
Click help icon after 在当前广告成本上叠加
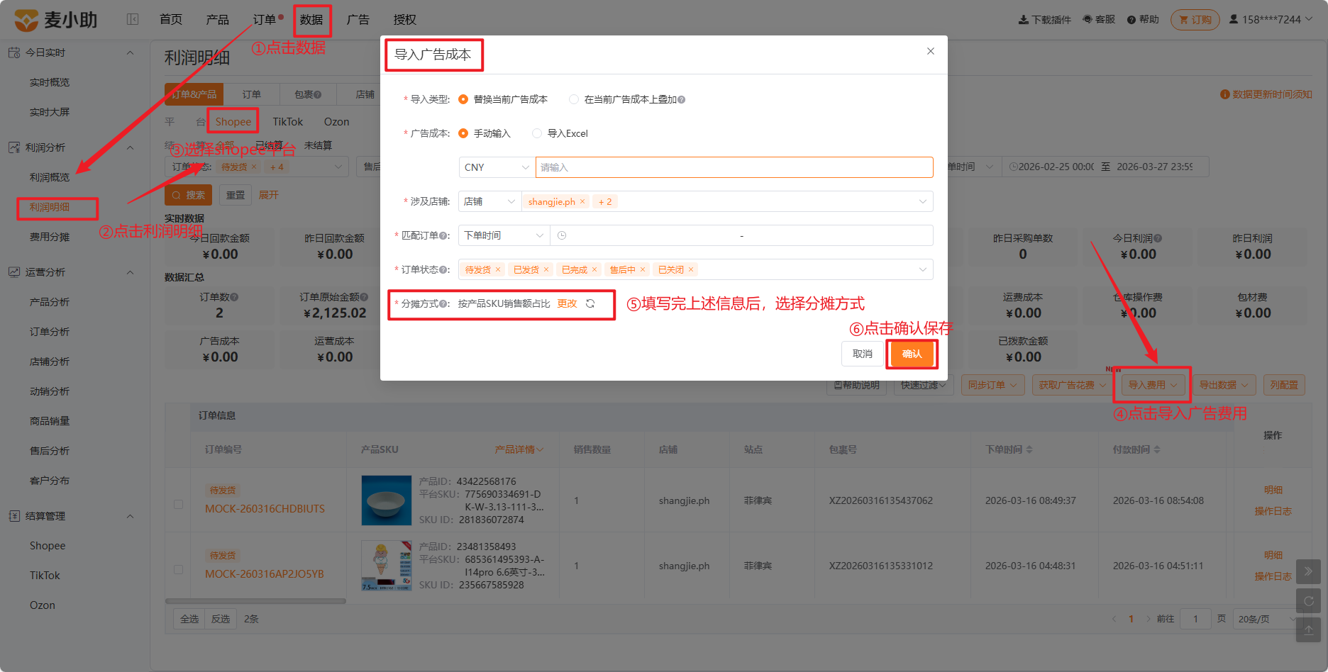coord(681,99)
